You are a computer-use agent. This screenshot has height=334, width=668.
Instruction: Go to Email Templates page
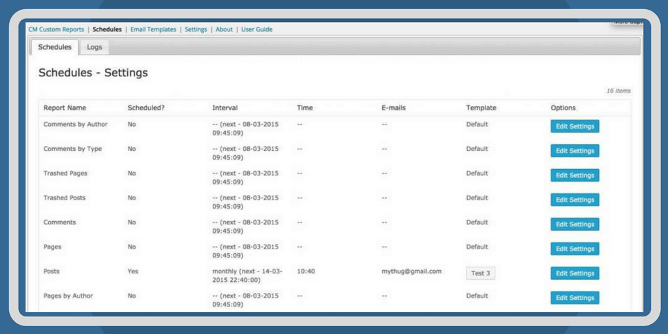153,29
